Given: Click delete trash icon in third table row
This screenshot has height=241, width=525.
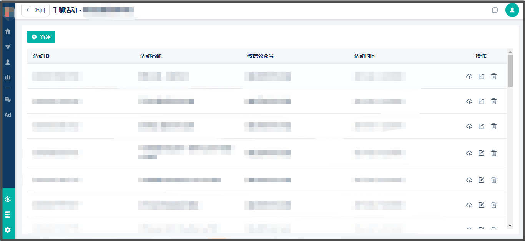Looking at the screenshot, I should click(494, 126).
